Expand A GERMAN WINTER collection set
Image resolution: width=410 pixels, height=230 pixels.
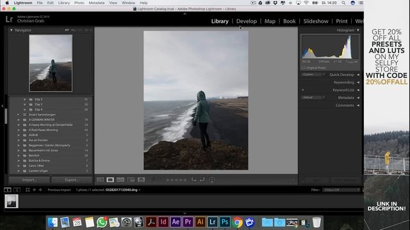click(19, 119)
